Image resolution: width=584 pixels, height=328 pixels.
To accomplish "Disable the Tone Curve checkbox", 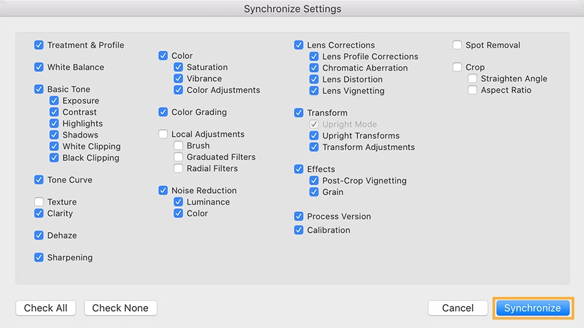I will click(x=39, y=180).
